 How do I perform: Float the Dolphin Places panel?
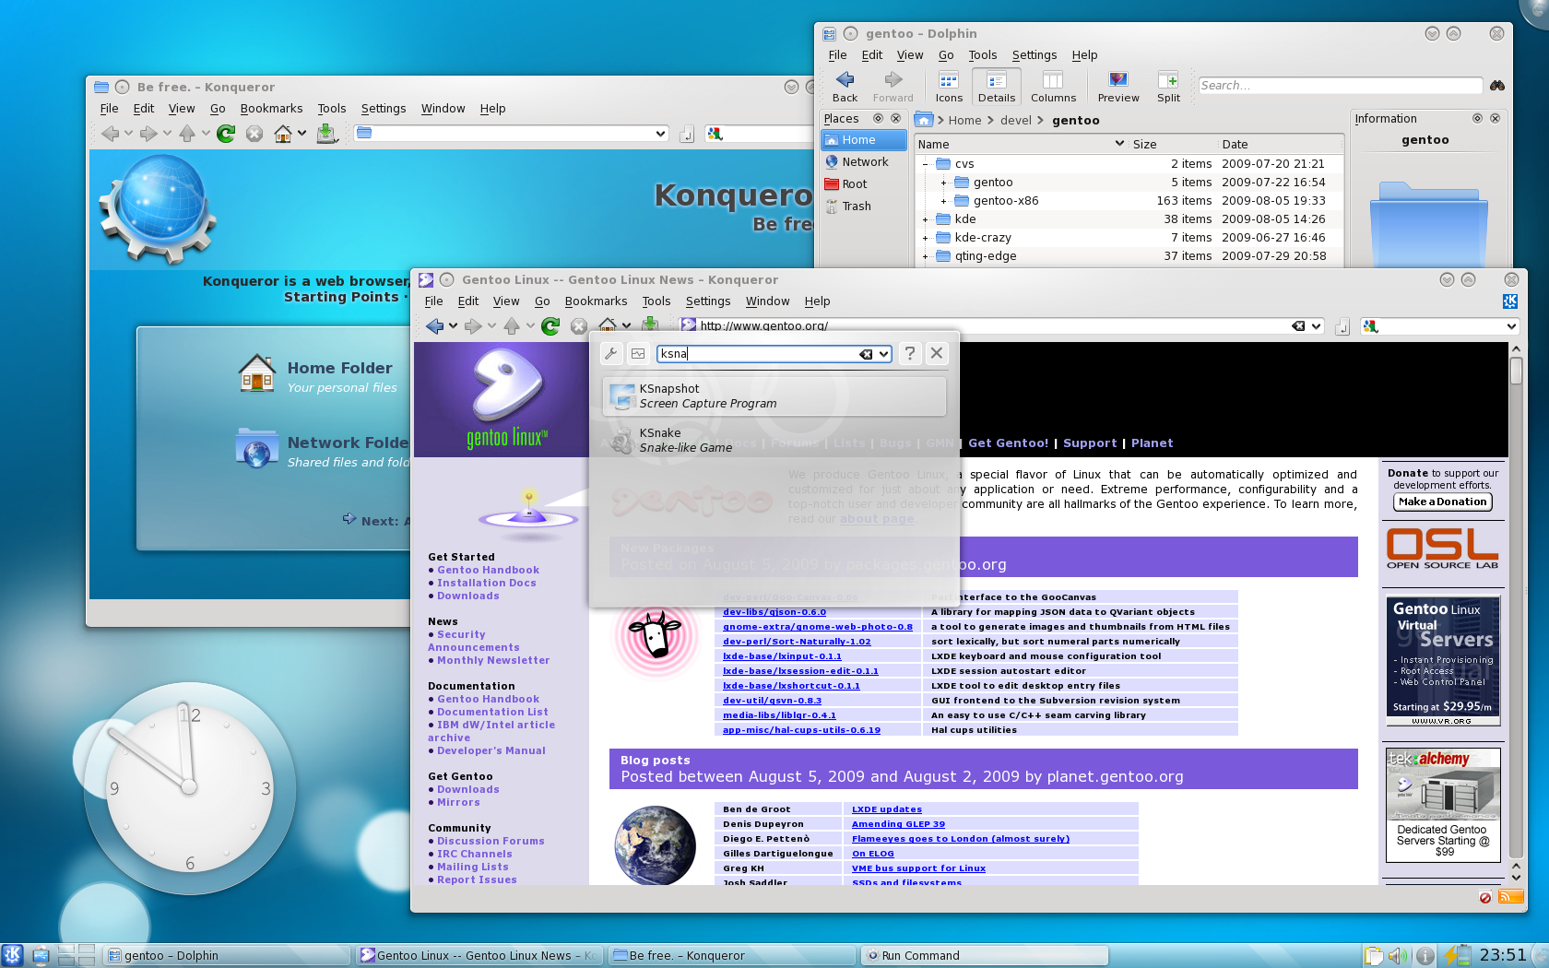tap(878, 118)
